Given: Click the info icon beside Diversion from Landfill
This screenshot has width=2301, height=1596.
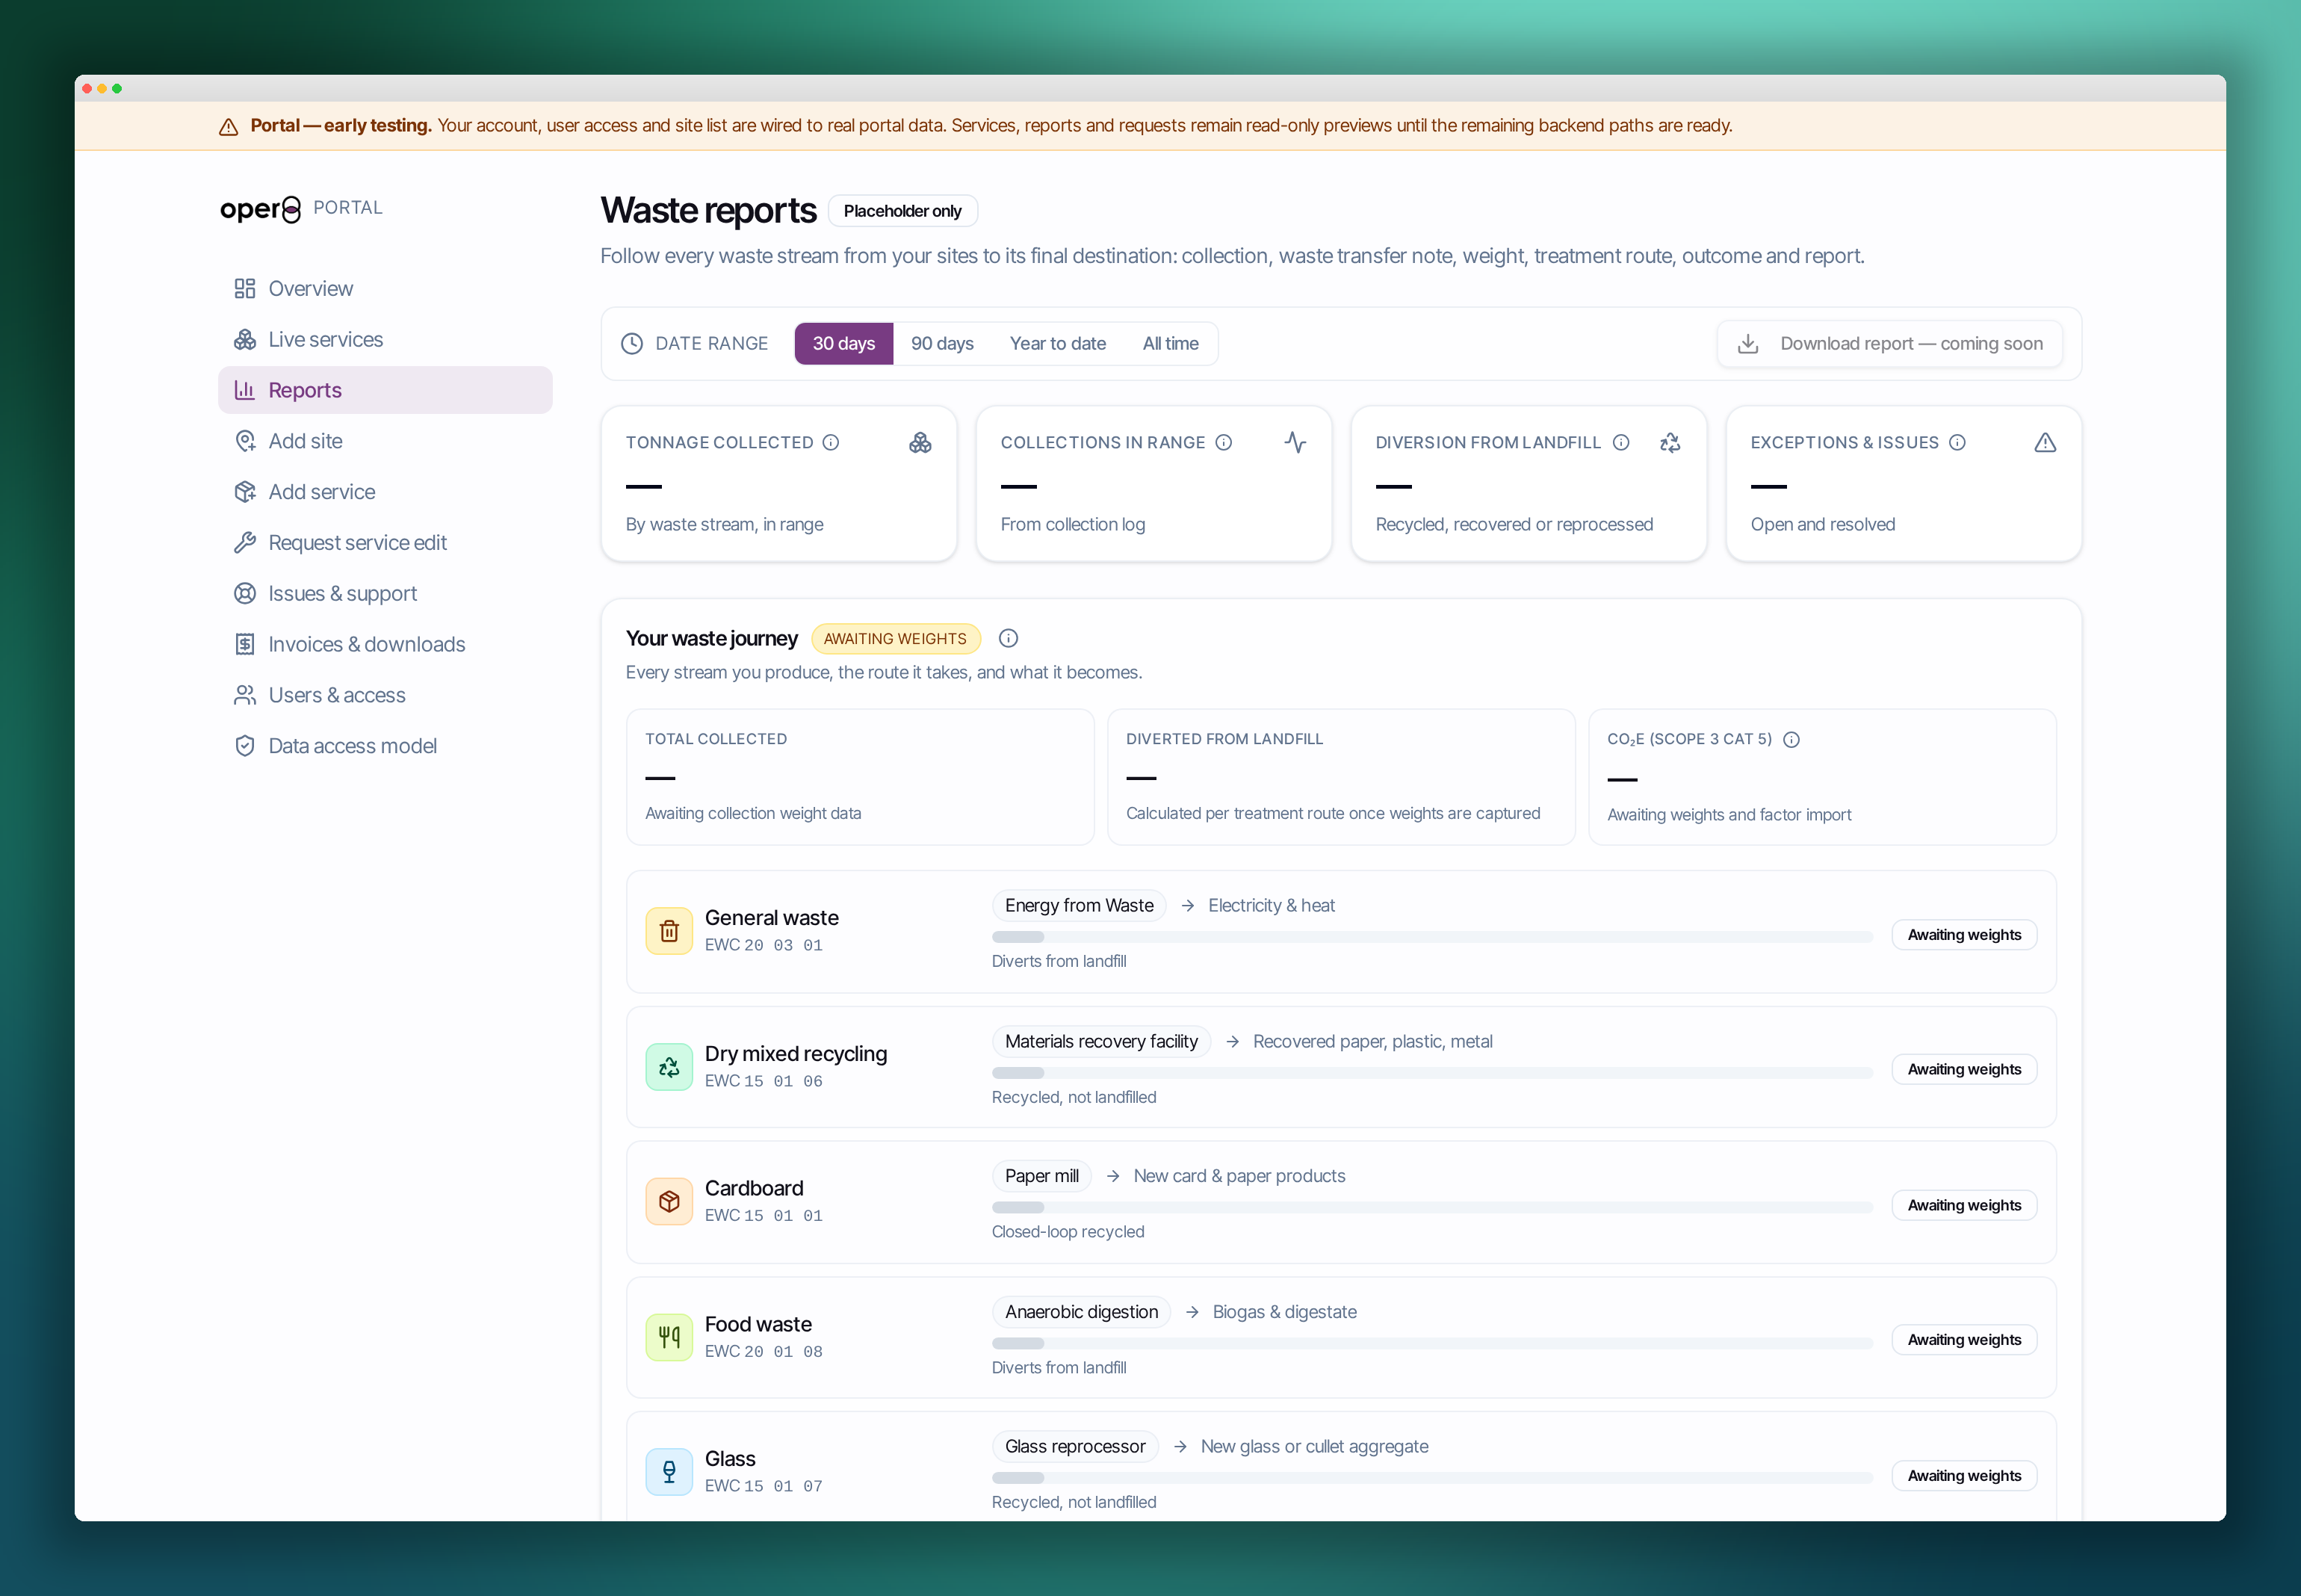Looking at the screenshot, I should click(1621, 443).
